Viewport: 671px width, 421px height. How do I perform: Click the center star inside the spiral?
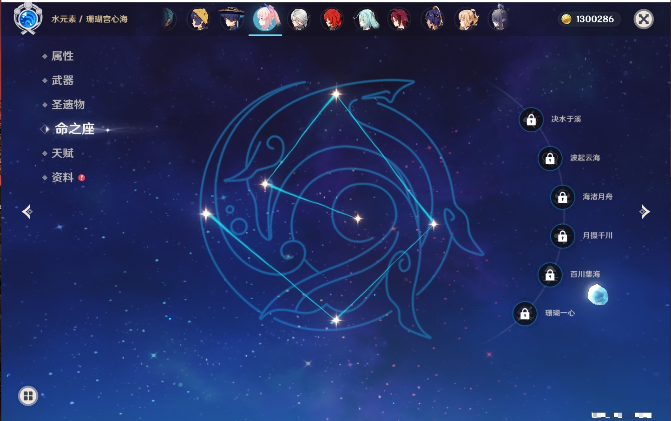pos(358,218)
